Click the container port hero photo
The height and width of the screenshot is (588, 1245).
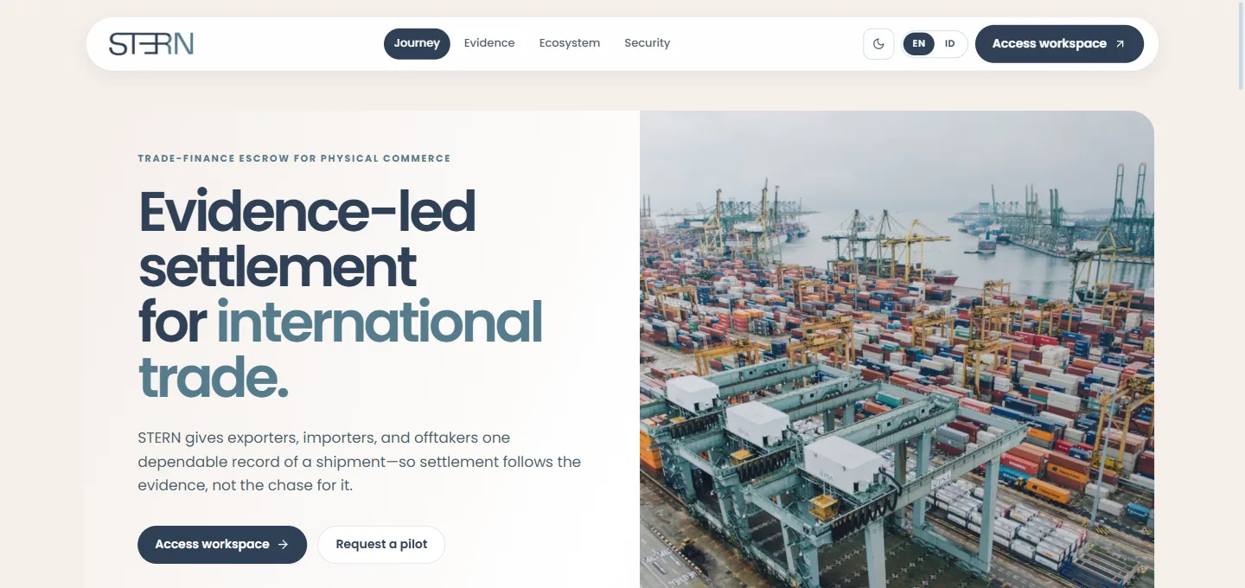tap(897, 349)
